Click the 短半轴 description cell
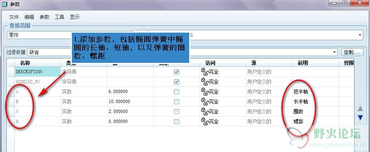 click(315, 92)
